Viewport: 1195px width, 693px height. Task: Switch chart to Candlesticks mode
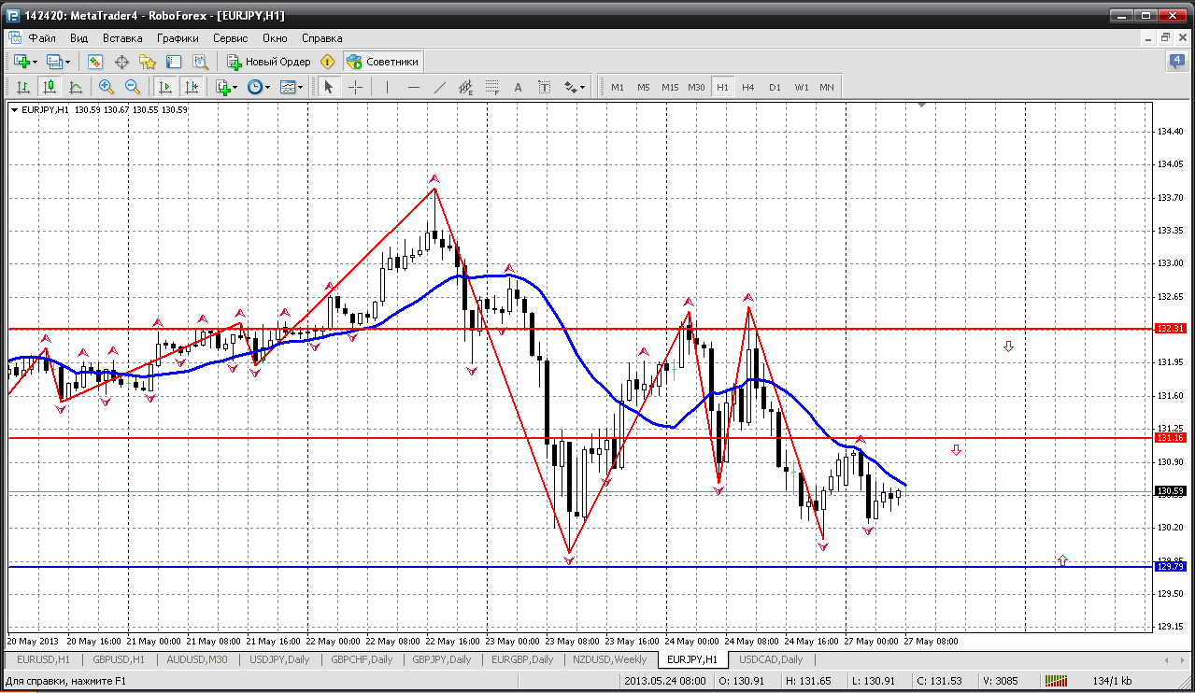pyautogui.click(x=50, y=87)
